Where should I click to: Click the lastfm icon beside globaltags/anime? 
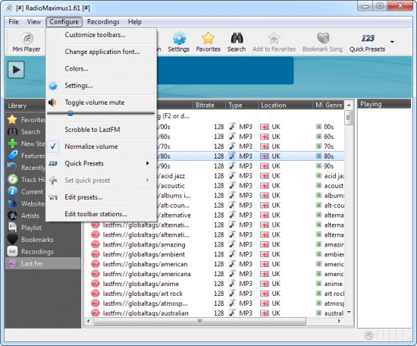pyautogui.click(x=96, y=284)
